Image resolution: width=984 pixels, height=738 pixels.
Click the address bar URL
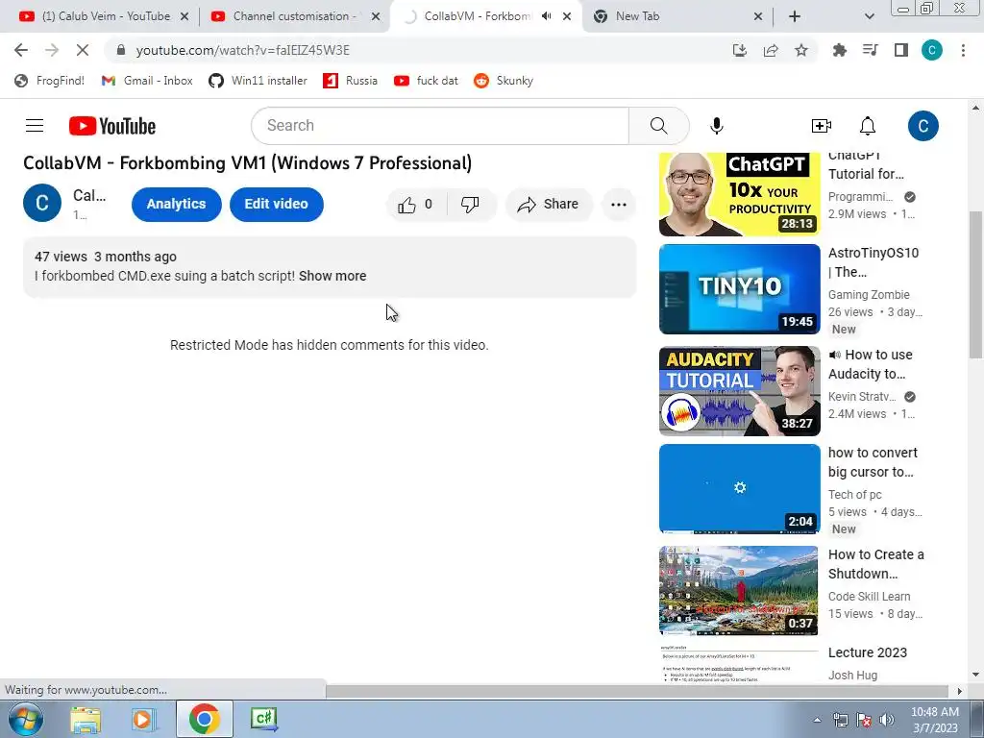(242, 50)
